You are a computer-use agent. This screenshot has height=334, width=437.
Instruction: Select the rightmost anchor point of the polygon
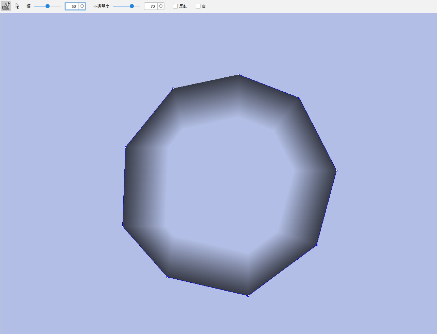pyautogui.click(x=336, y=170)
